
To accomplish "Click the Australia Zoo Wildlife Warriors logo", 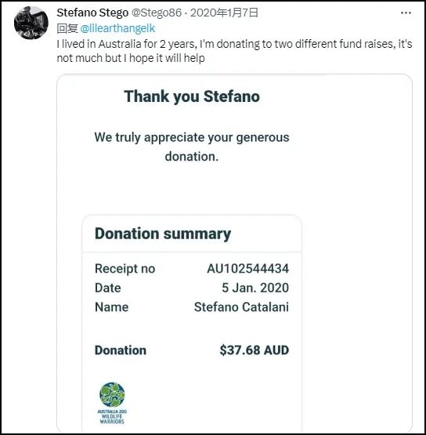I will tap(112, 403).
